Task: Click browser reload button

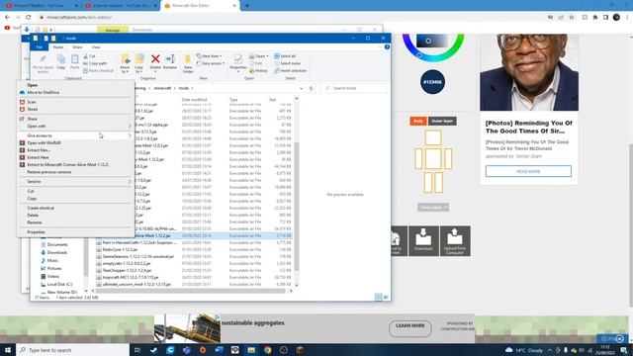Action: pyautogui.click(x=29, y=18)
